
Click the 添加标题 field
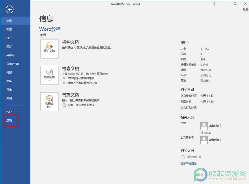tap(206, 70)
